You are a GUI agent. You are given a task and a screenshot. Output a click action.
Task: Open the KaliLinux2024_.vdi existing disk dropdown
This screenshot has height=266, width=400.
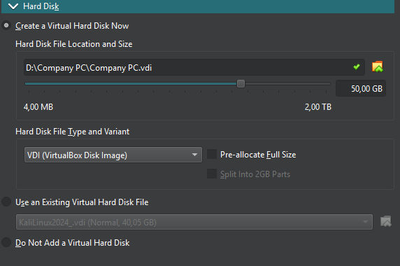click(194, 222)
